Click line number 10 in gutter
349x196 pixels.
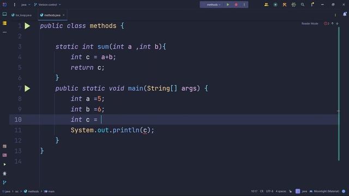pyautogui.click(x=18, y=120)
